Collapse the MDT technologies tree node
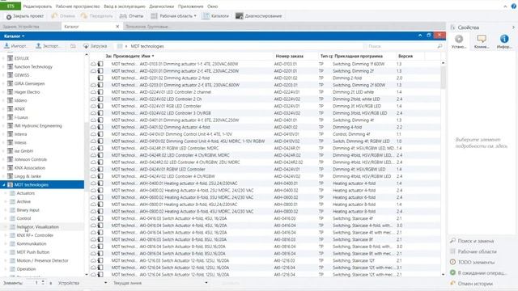Viewport: 518px width, 291px height. tap(4, 185)
